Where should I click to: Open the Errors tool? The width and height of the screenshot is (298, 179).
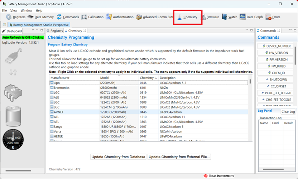[273, 17]
